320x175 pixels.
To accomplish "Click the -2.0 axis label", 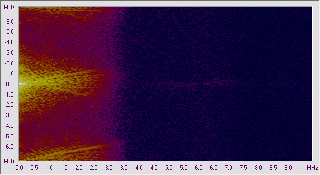I will [x=10, y=63].
